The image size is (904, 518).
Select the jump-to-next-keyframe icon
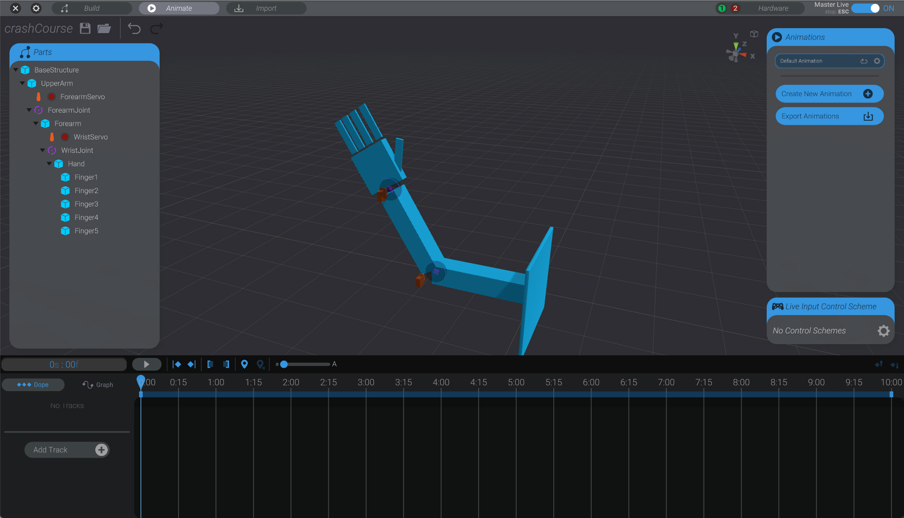(x=191, y=364)
